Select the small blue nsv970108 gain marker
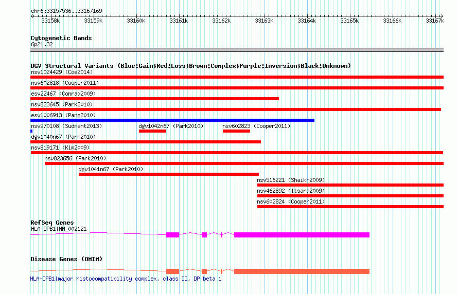458x294 pixels. pyautogui.click(x=31, y=131)
